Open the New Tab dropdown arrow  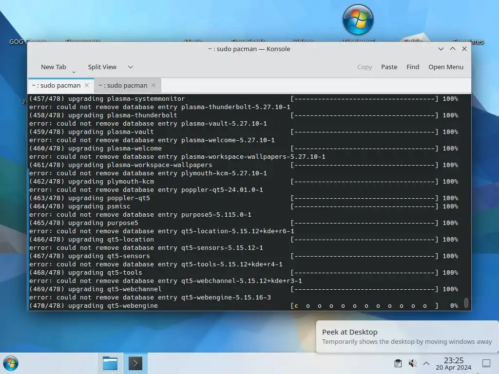point(74,72)
